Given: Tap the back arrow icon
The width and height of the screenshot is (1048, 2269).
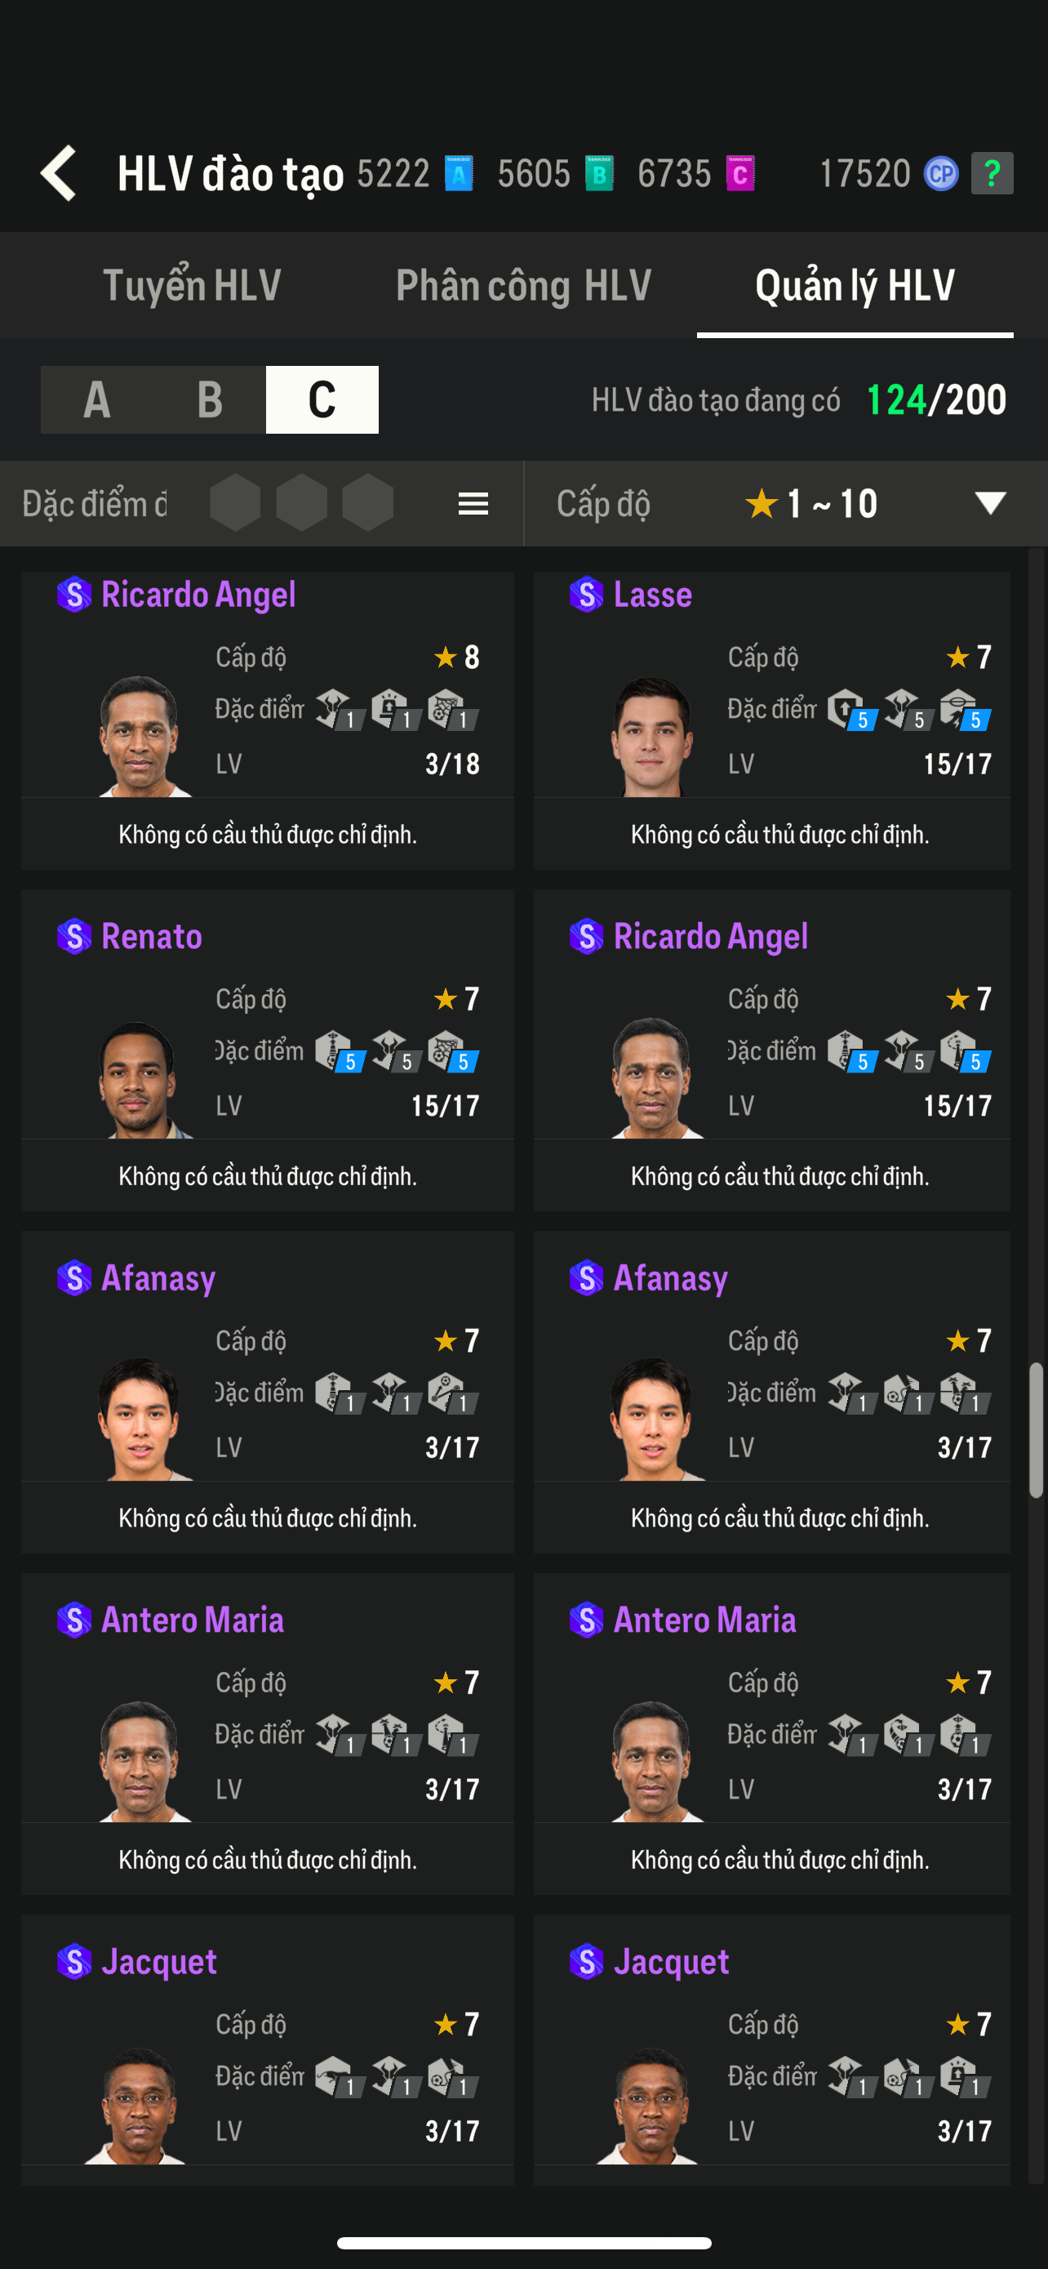Looking at the screenshot, I should (60, 172).
